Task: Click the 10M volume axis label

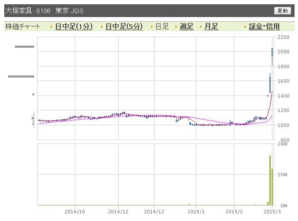Action: (282, 174)
